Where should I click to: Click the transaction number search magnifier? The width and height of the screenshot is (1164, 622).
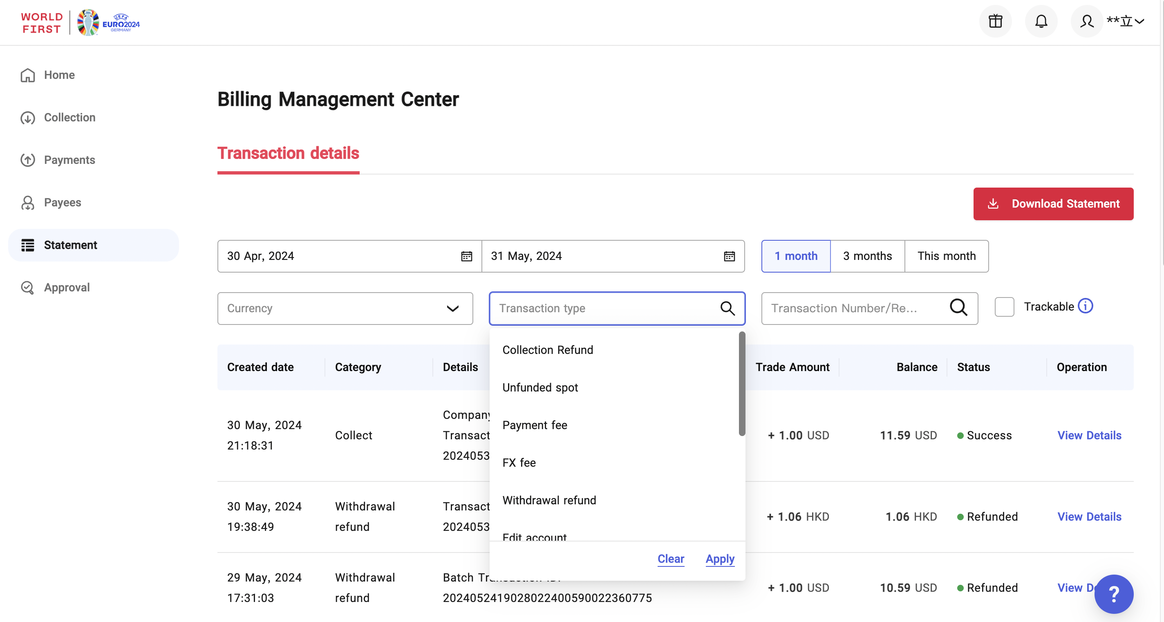tap(958, 308)
